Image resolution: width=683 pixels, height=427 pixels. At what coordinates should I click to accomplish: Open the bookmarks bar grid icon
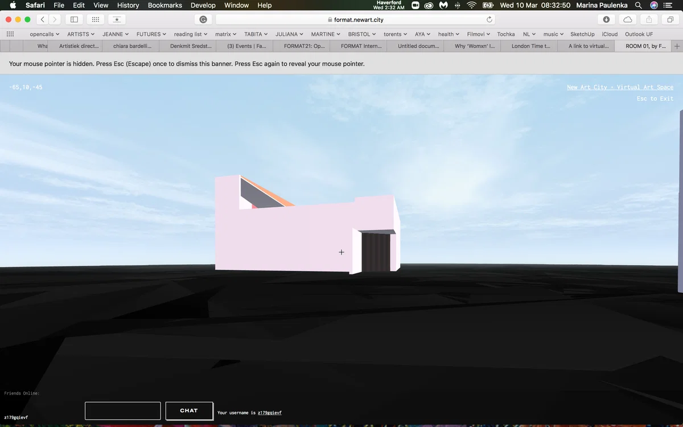point(10,34)
